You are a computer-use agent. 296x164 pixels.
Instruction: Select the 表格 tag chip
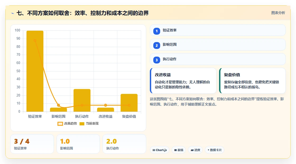pyautogui.click(x=179, y=150)
